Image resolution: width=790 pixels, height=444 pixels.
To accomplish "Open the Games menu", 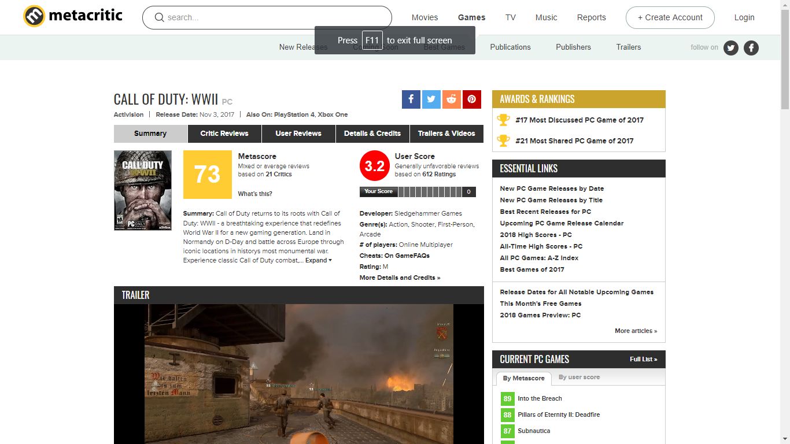I will (472, 17).
